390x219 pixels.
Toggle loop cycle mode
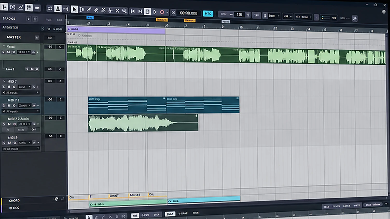pos(50,9)
